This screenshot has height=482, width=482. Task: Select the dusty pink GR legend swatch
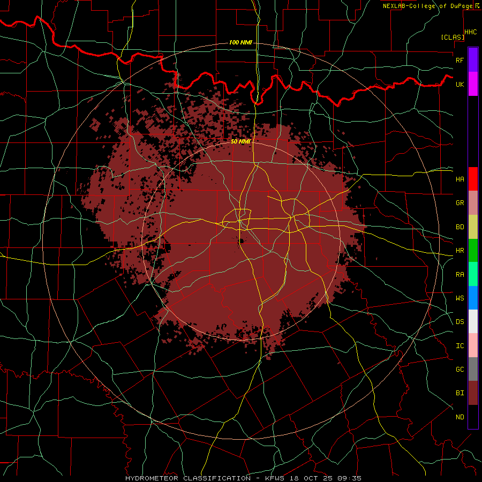tap(473, 202)
